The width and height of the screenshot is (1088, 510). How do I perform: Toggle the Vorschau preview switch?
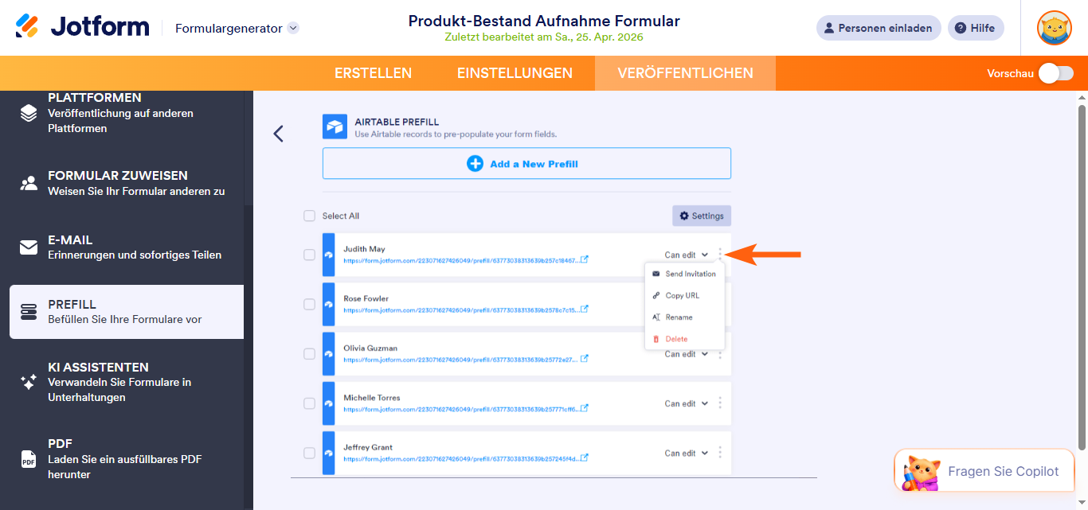(x=1055, y=73)
